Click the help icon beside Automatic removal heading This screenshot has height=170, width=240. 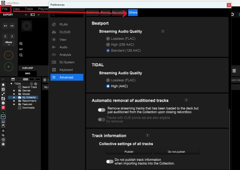tap(186, 100)
